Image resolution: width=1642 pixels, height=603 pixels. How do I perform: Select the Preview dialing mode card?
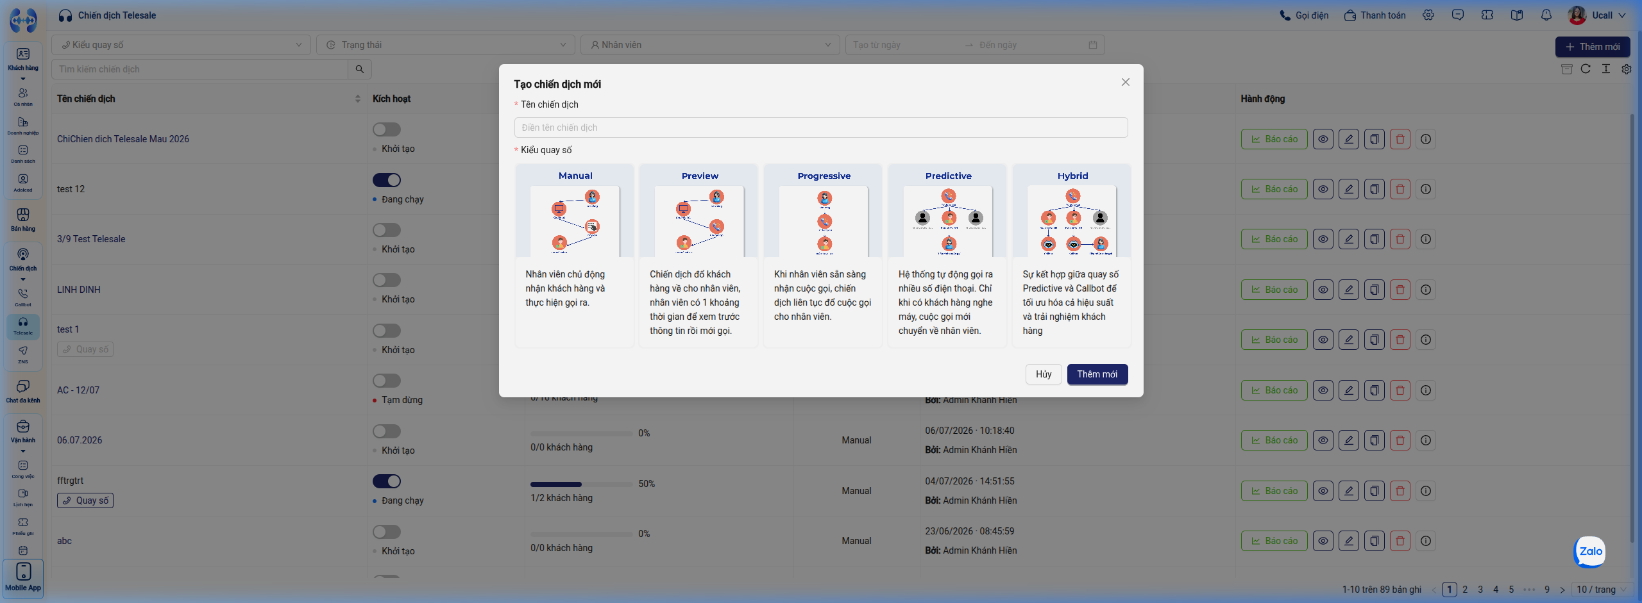(x=699, y=255)
